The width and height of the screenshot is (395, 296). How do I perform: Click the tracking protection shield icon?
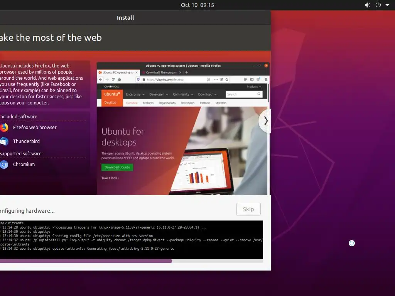point(138,79)
